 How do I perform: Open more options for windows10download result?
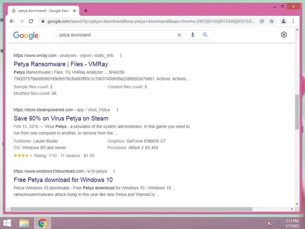[114, 171]
